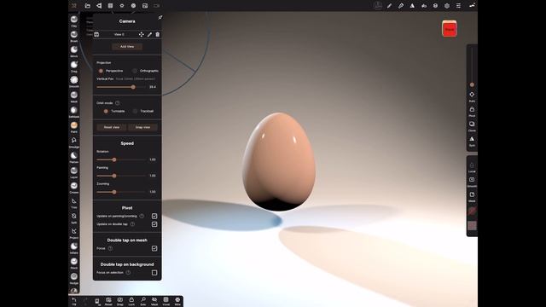Select the Move tool

(74, 51)
